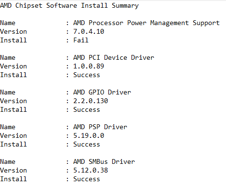
Task: Click 'Install' label beside Fail
Action: tap(13, 40)
